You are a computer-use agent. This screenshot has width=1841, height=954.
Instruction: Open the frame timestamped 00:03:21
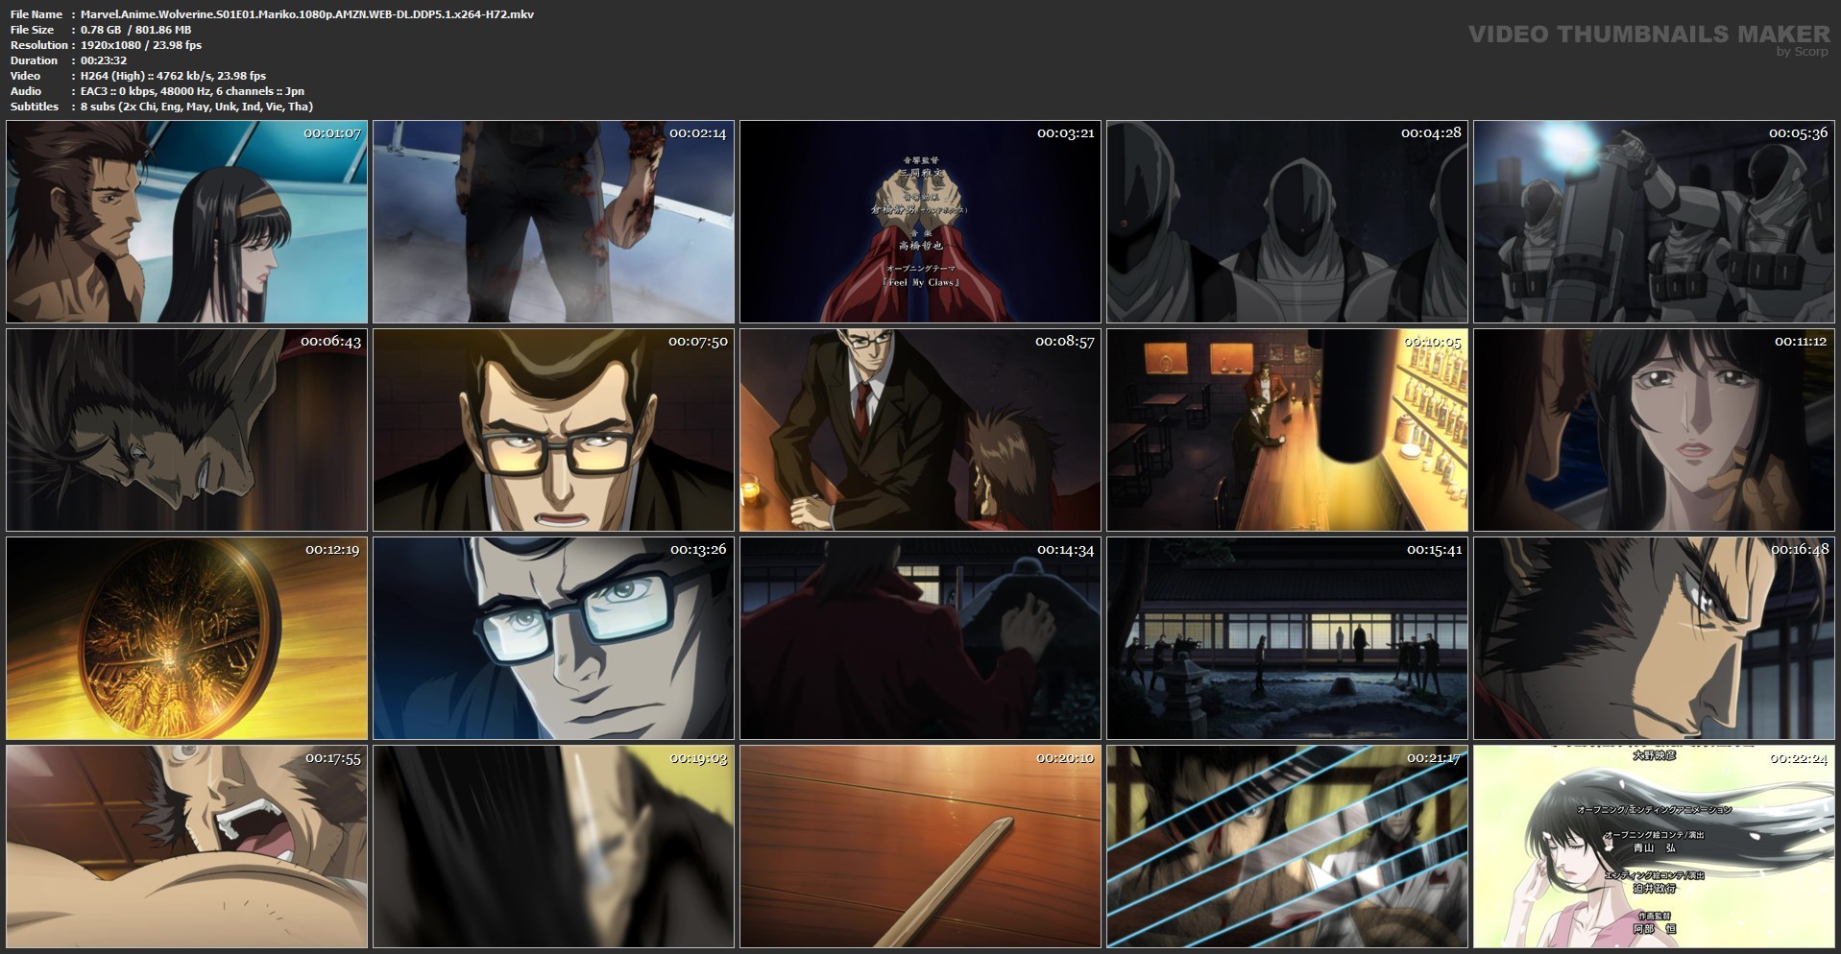[921, 222]
